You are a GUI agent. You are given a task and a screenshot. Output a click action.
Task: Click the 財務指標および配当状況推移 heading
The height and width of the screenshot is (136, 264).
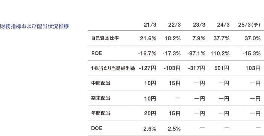tap(35, 26)
